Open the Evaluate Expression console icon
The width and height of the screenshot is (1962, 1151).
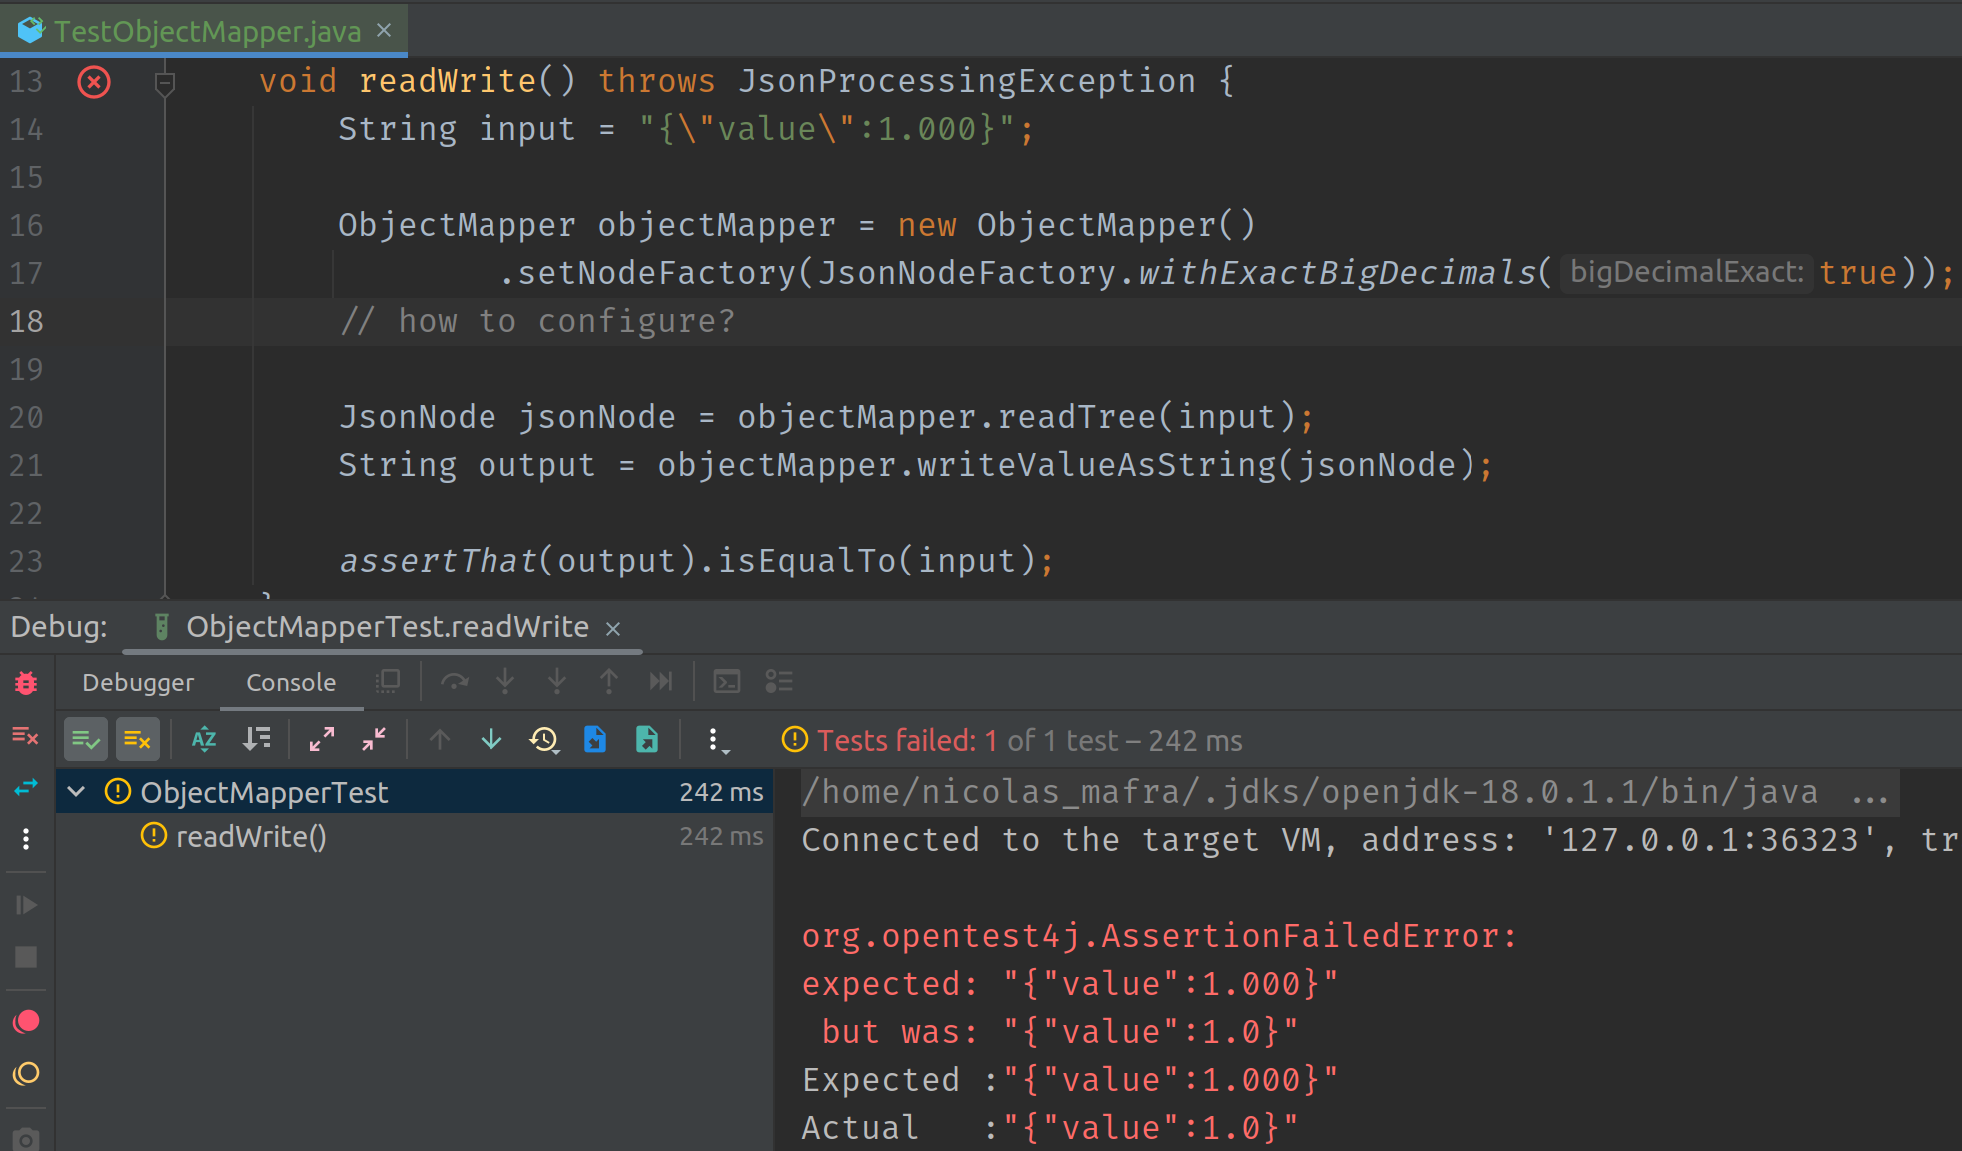[726, 681]
